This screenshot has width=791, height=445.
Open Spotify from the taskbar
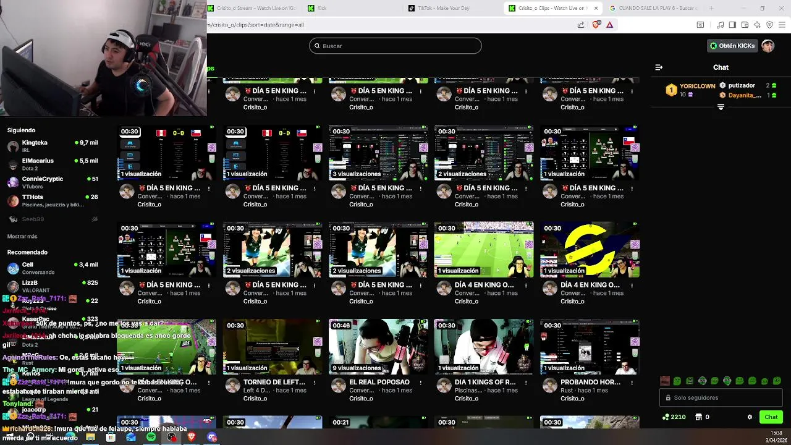151,437
